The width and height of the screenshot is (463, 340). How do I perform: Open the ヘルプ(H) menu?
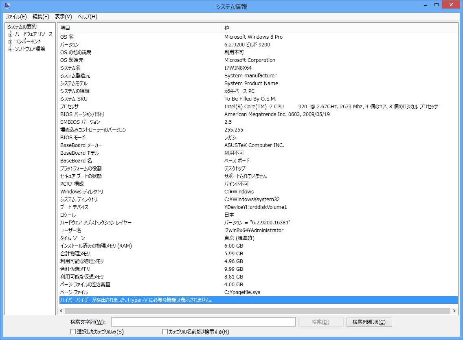88,17
